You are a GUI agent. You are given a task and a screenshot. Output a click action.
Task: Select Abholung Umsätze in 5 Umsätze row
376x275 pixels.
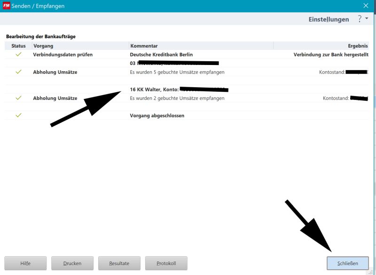(x=55, y=72)
